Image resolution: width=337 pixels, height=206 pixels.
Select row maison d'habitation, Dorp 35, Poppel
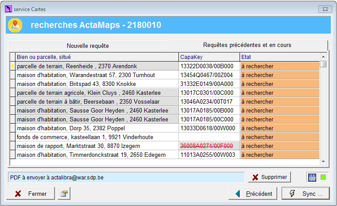pyautogui.click(x=97, y=128)
